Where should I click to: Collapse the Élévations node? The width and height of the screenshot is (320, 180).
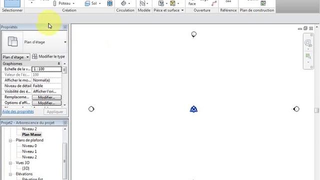tap(10, 174)
